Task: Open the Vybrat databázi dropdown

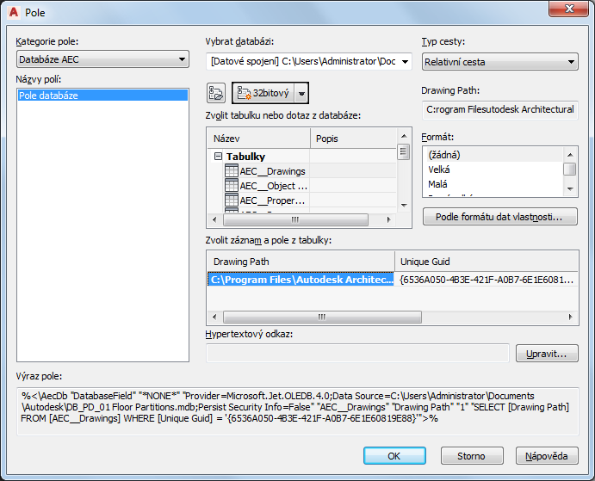Action: [309, 61]
